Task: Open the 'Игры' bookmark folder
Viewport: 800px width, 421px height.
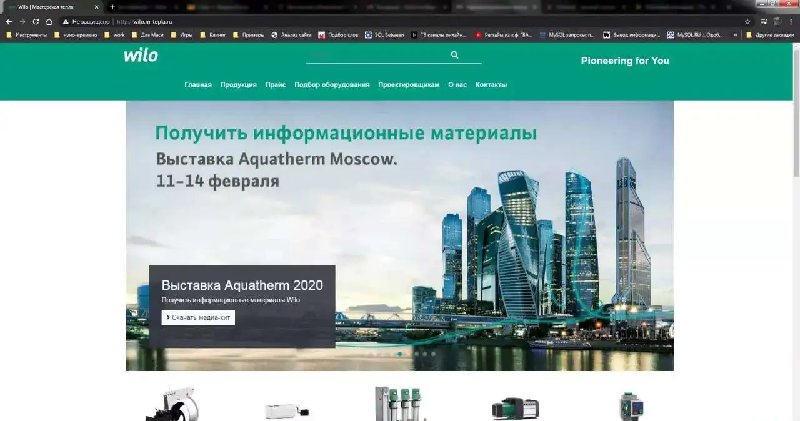Action: click(x=181, y=35)
